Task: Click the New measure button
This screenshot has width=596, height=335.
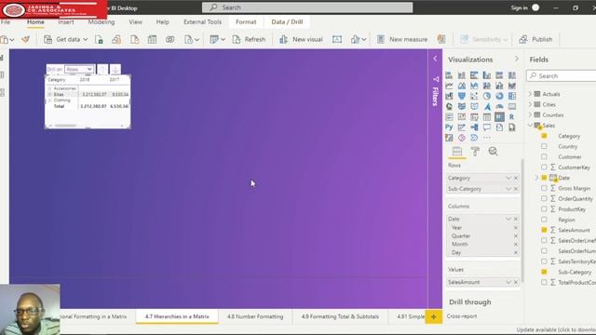Action: 402,39
